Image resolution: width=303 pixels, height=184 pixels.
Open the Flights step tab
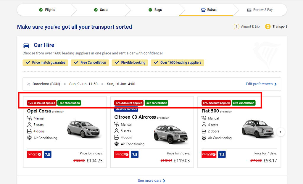tap(47, 10)
